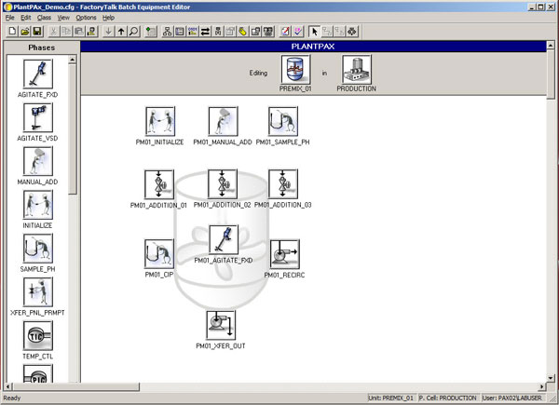Click the PM01_ADDITION_01 phase icon
Image resolution: width=559 pixels, height=405 pixels.
[x=159, y=184]
